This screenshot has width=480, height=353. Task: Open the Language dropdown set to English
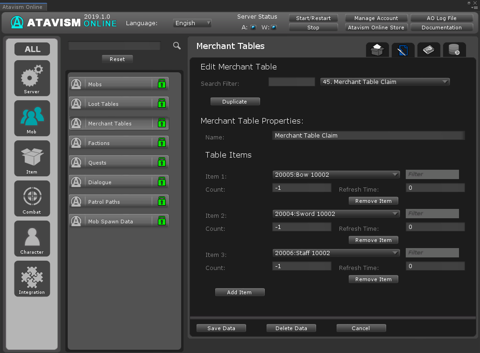tap(192, 23)
